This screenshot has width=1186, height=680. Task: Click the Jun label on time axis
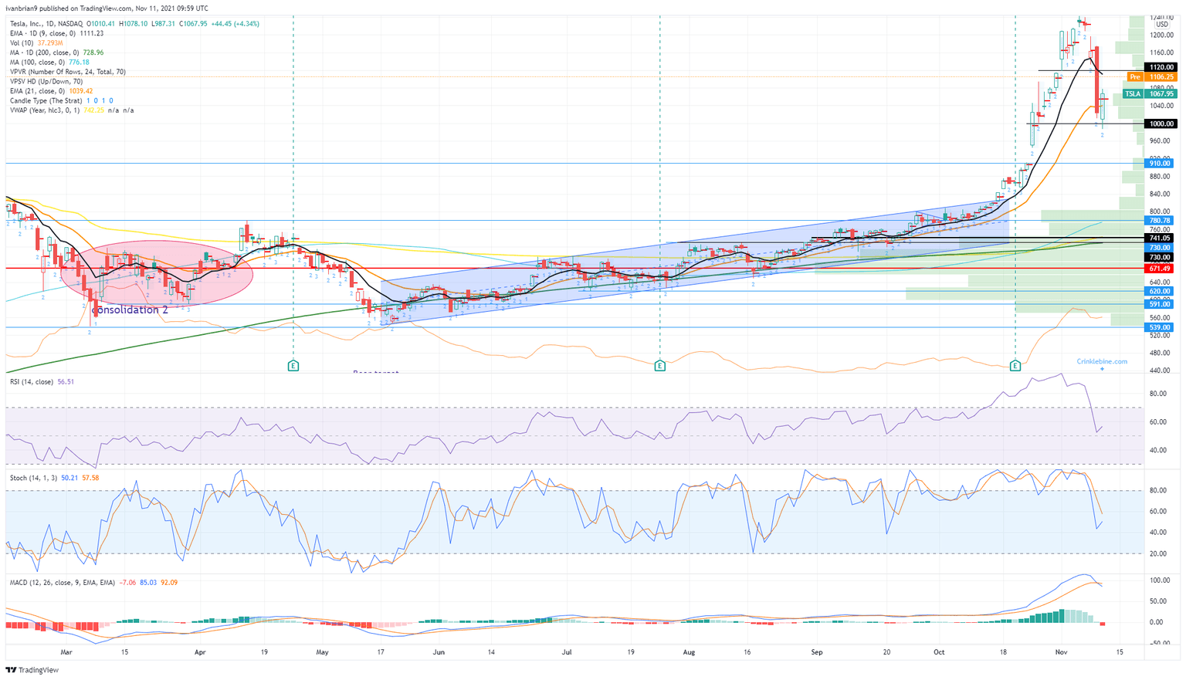(439, 652)
